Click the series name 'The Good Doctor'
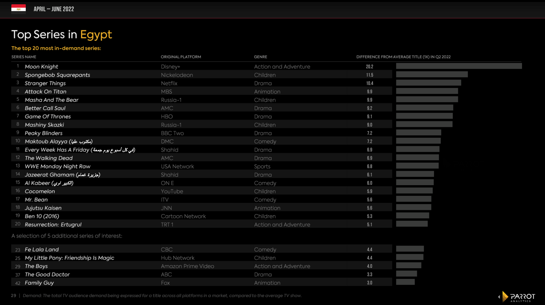The image size is (545, 305). click(x=47, y=274)
